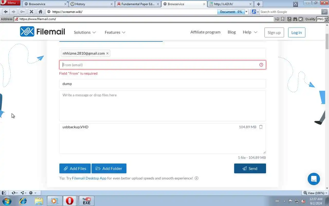This screenshot has width=329, height=206.
Task: Click the usbbackup.VHD file name
Action: tap(75, 127)
